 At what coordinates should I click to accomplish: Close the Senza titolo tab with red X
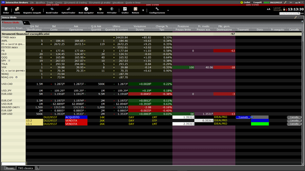(2, 23)
